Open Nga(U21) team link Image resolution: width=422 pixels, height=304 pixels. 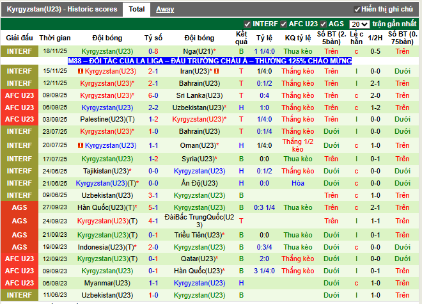click(x=199, y=51)
